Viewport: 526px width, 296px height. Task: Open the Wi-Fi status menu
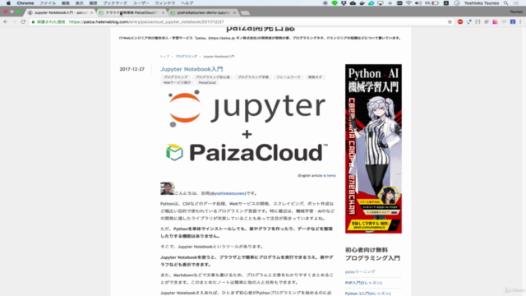tap(408, 3)
